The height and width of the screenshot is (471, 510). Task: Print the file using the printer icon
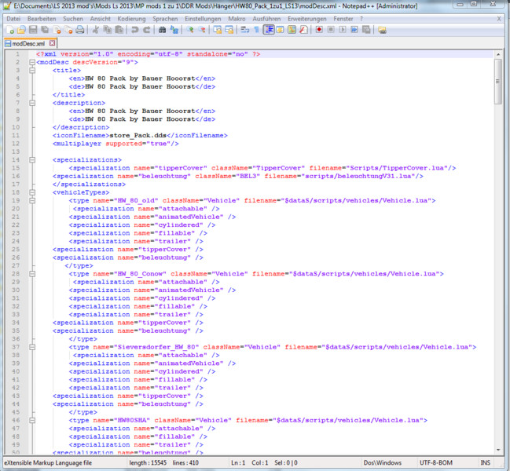[80, 30]
